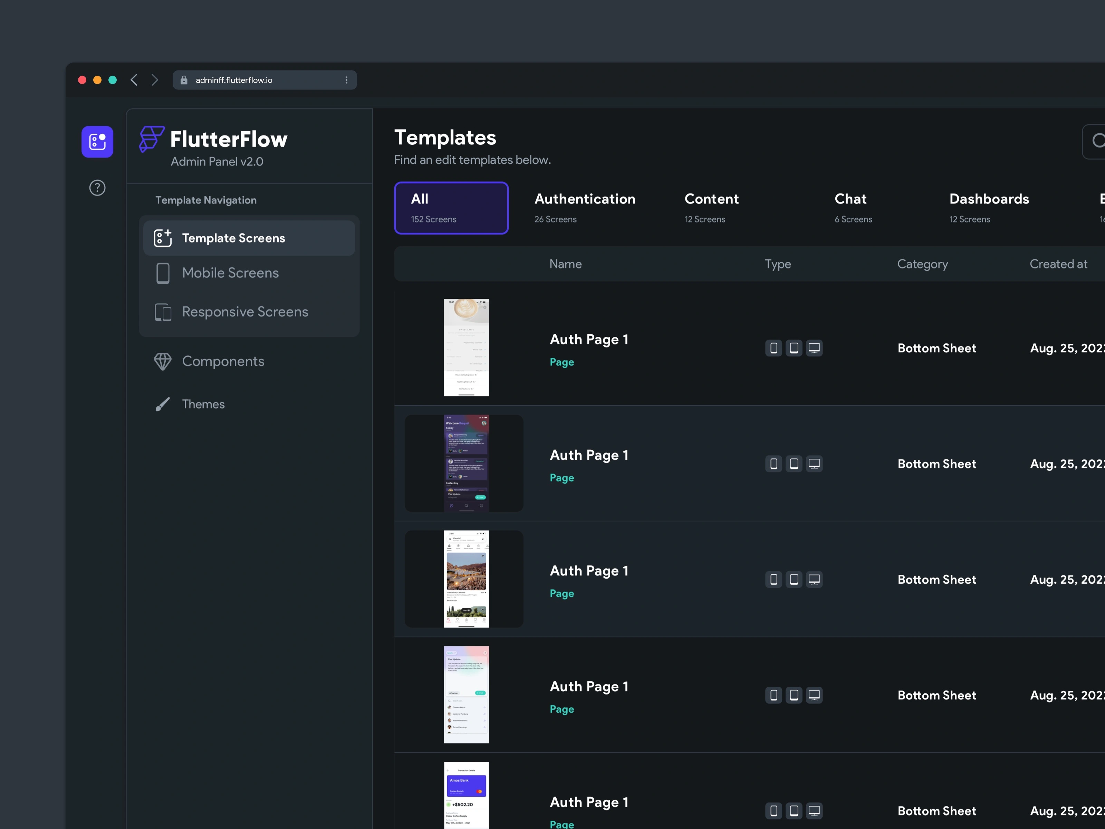Select the Dashboards tab
Viewport: 1105px width, 829px height.
(989, 208)
